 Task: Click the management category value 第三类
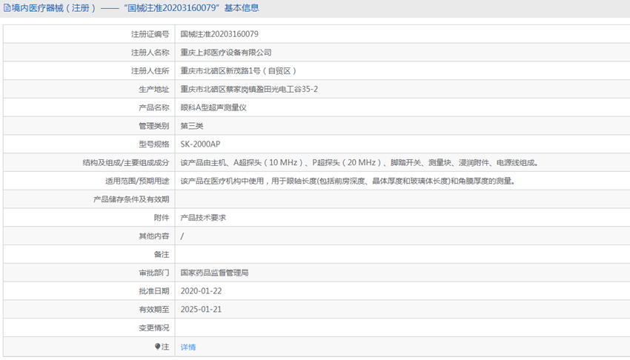point(192,126)
